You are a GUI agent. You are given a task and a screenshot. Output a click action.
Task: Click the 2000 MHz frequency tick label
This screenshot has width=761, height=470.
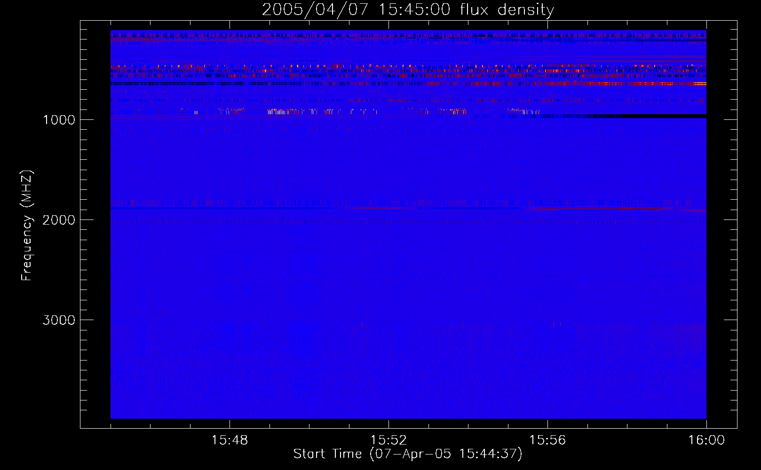pos(59,220)
